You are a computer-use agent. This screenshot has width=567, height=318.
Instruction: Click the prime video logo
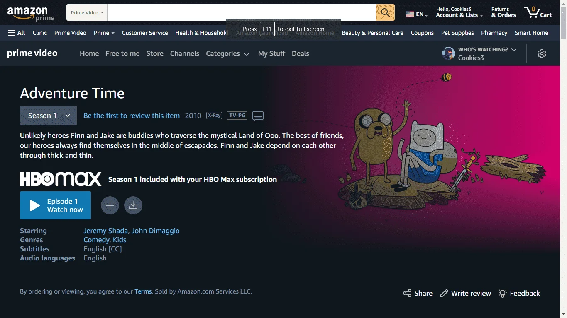(32, 53)
